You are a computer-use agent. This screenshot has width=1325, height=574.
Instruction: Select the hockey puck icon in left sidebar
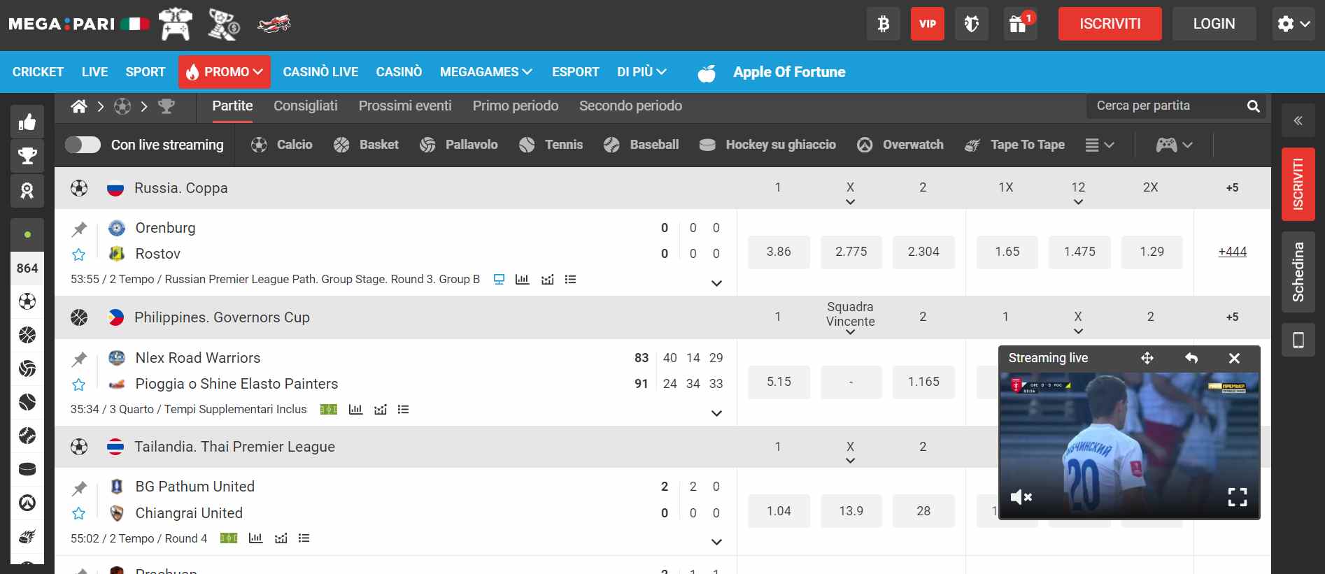[x=27, y=469]
